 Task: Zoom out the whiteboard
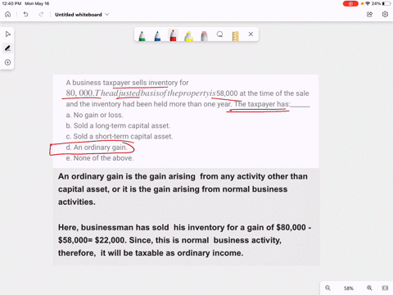327,288
